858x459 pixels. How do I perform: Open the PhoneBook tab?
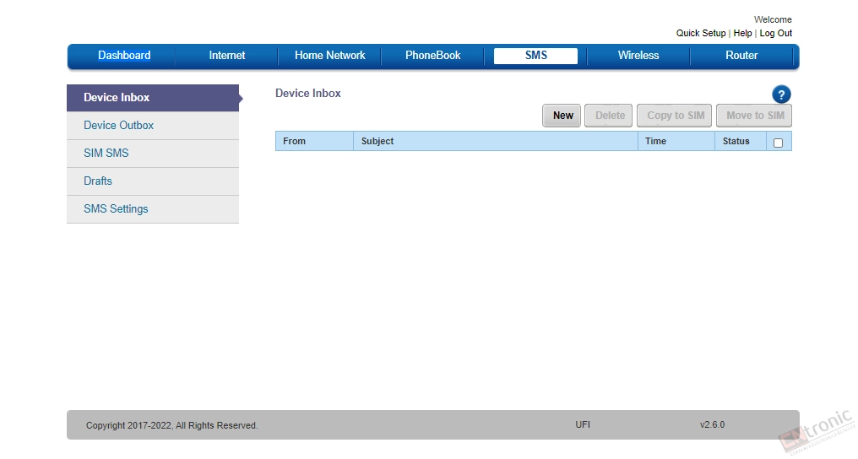tap(433, 55)
